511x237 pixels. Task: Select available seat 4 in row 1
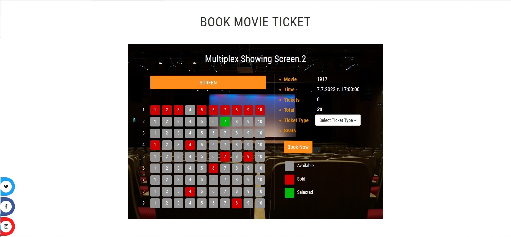pos(190,110)
